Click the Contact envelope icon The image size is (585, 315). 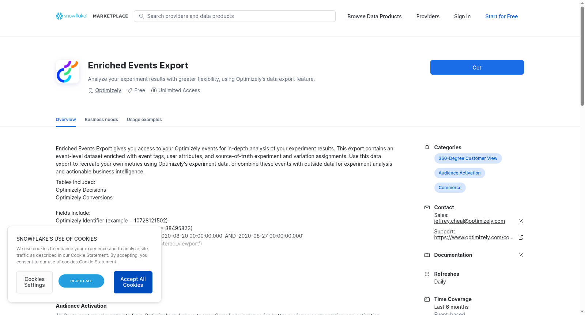pyautogui.click(x=427, y=207)
